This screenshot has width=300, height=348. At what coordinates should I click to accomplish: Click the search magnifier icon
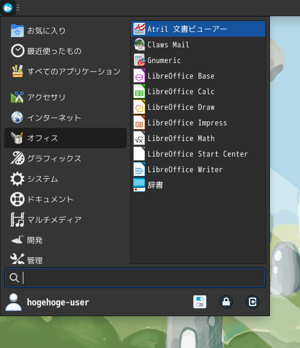point(14,278)
